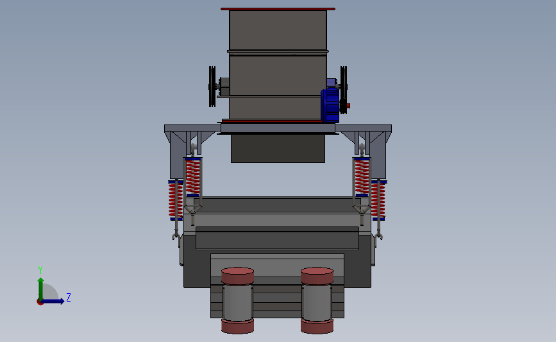Pick the right pulley wheel next to the motor

[344, 90]
